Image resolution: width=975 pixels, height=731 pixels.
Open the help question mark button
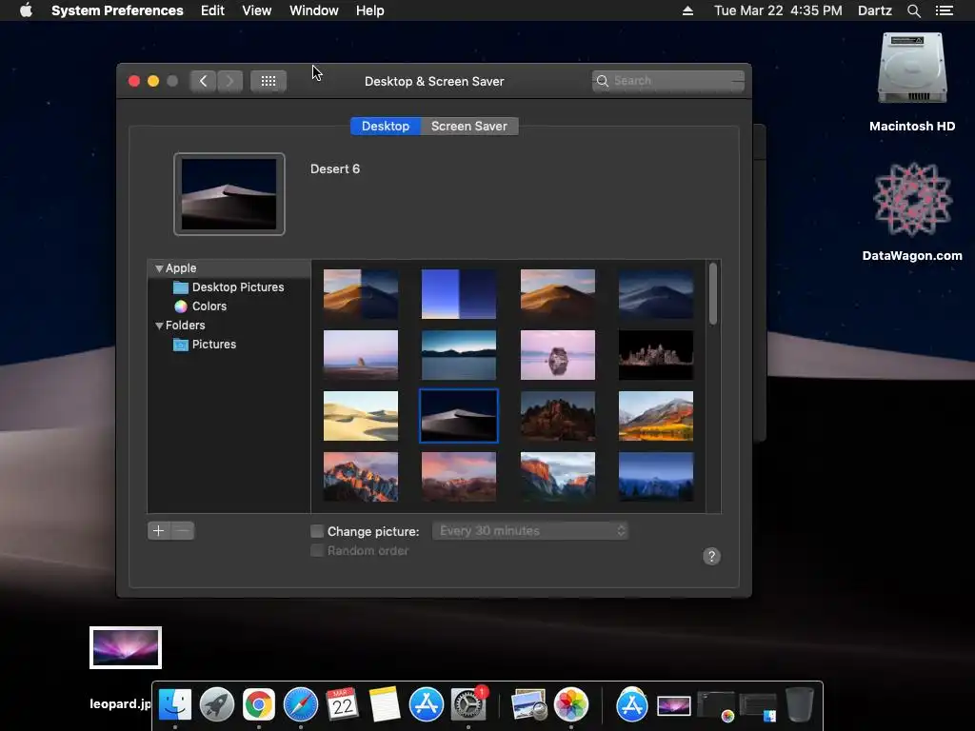711,556
